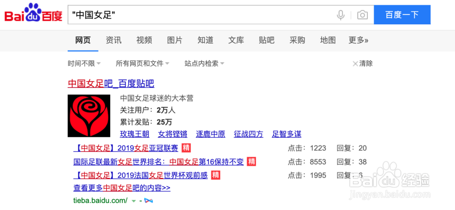Click 精 badge beside 世界排名 post
This screenshot has height=210, width=455.
coord(251,161)
